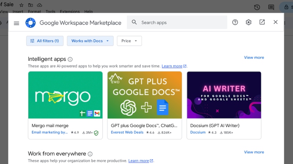Image resolution: width=293 pixels, height=164 pixels.
Task: Click the Mergo mail merge title
Action: [50, 125]
